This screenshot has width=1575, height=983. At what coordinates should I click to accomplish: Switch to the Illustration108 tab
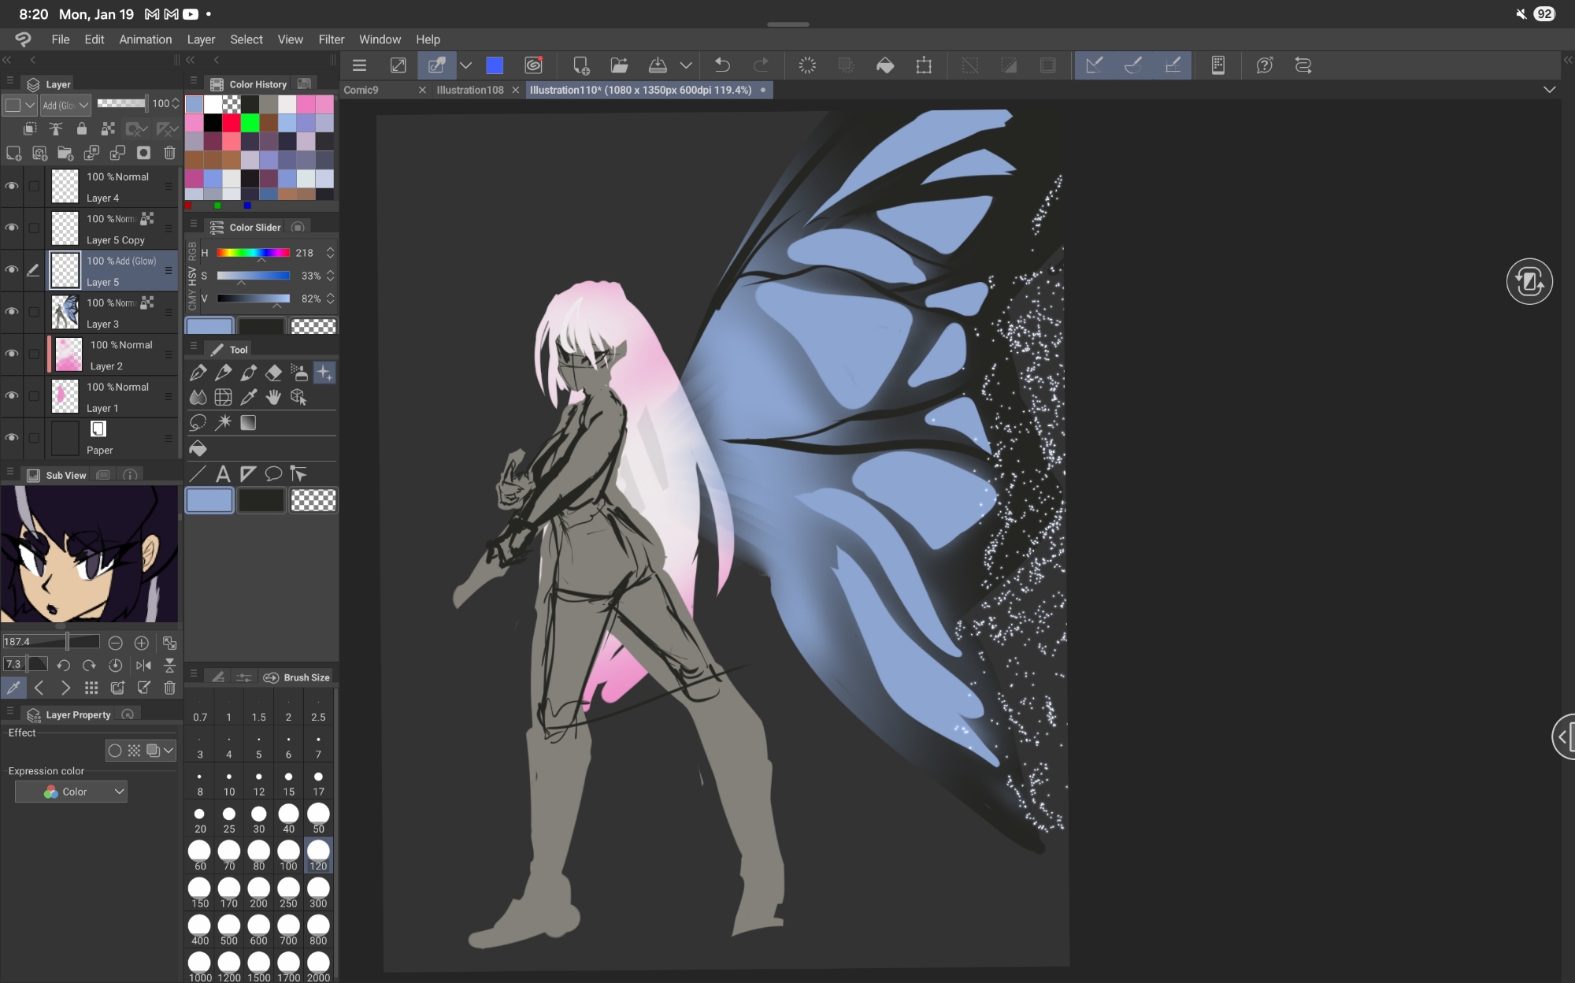click(469, 90)
